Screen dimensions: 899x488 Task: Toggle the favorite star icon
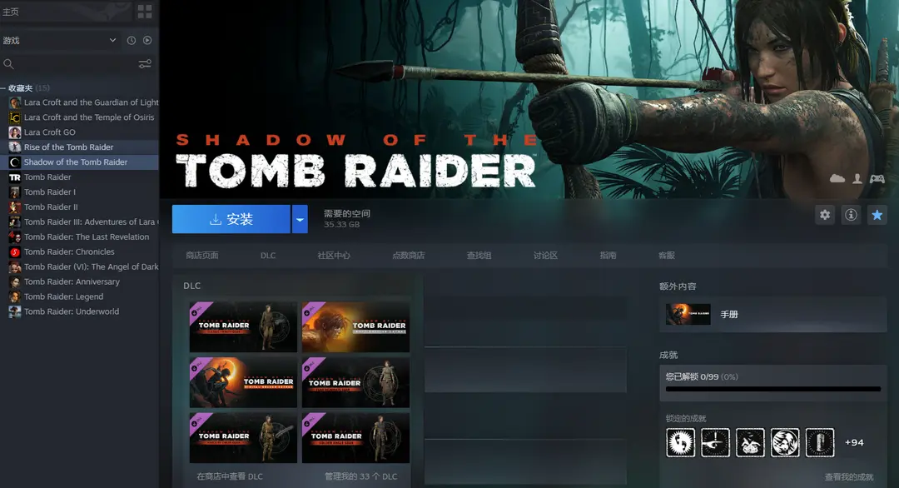pos(877,215)
